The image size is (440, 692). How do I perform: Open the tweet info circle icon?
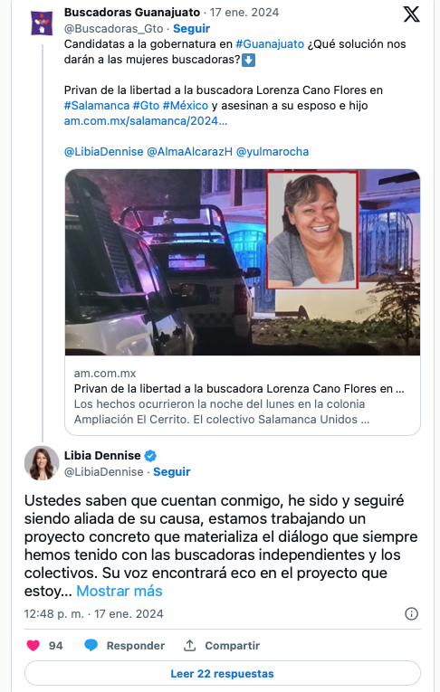(411, 614)
